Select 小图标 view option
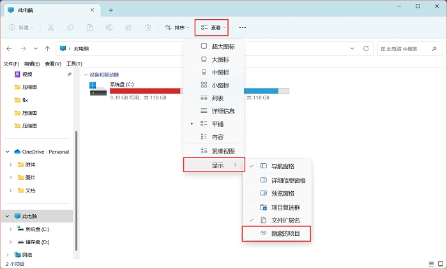447x269 pixels. coord(213,85)
